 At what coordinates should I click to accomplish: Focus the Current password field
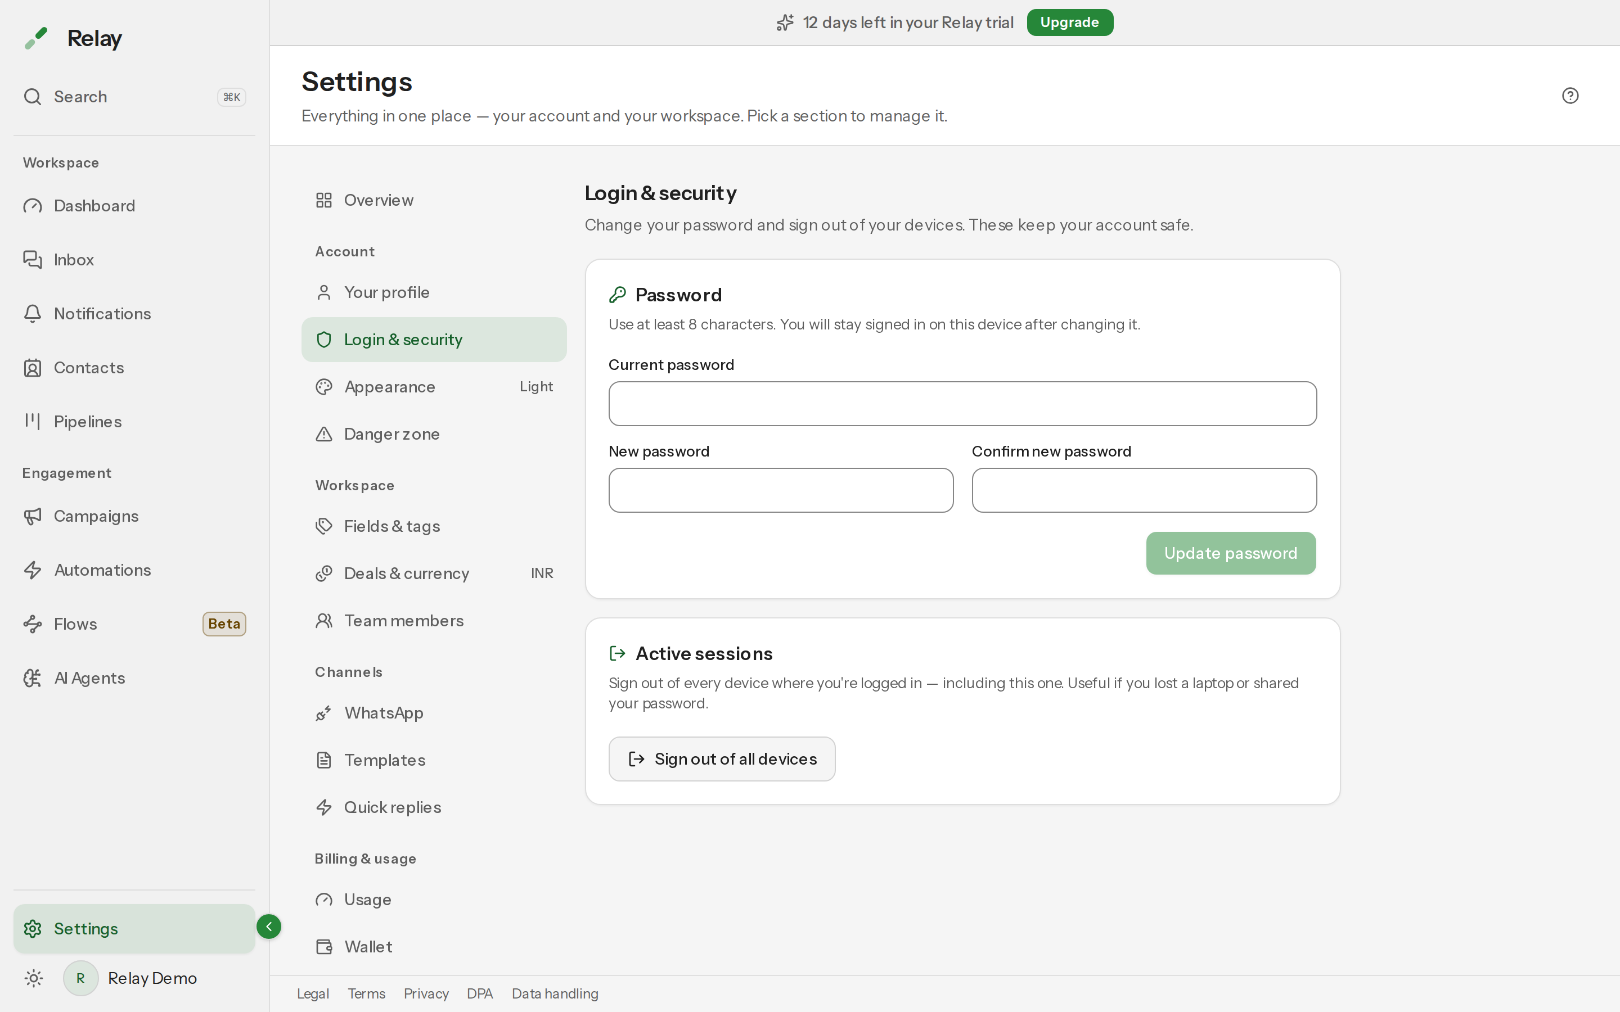coord(962,404)
